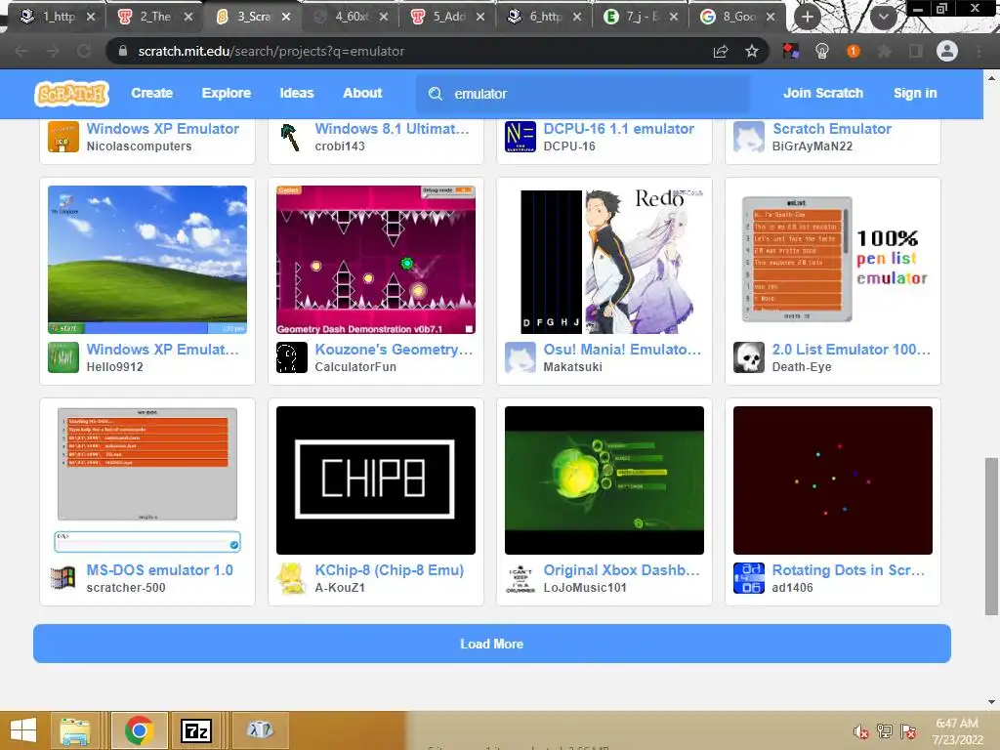The image size is (1000, 750).
Task: Click Sign in link
Action: [915, 93]
